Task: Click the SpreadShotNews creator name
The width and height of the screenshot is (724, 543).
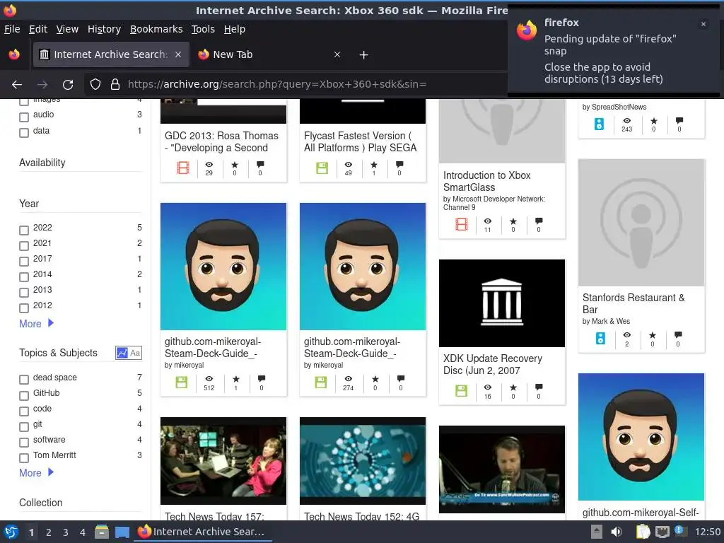Action: pos(619,107)
